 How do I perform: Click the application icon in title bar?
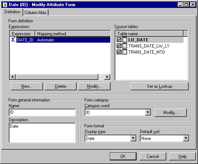coord(5,5)
